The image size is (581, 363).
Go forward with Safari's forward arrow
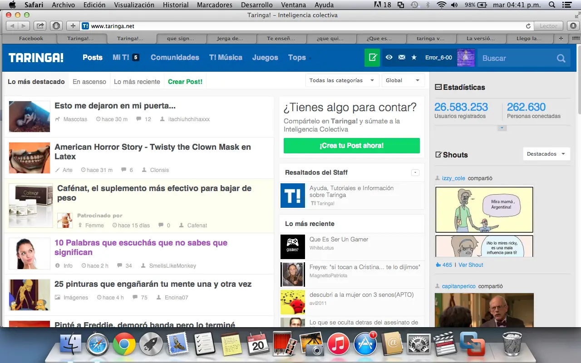(24, 26)
